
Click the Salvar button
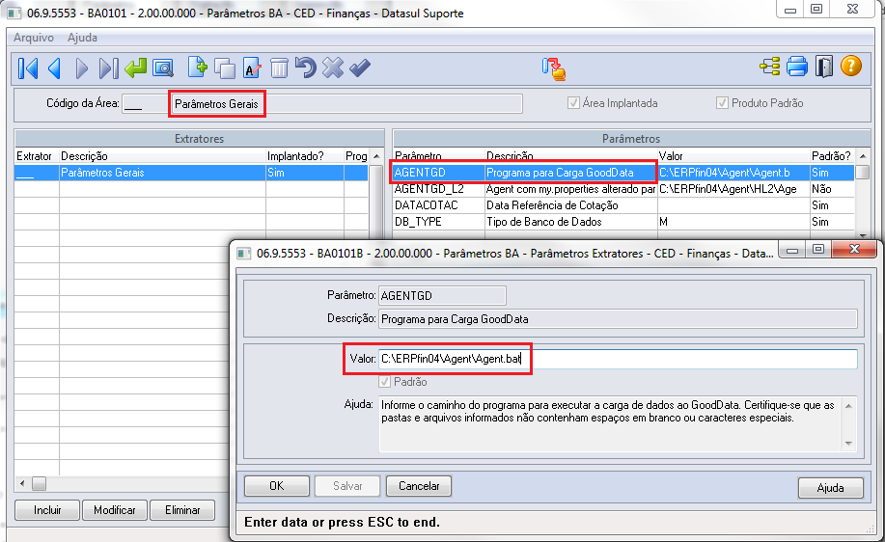click(347, 486)
